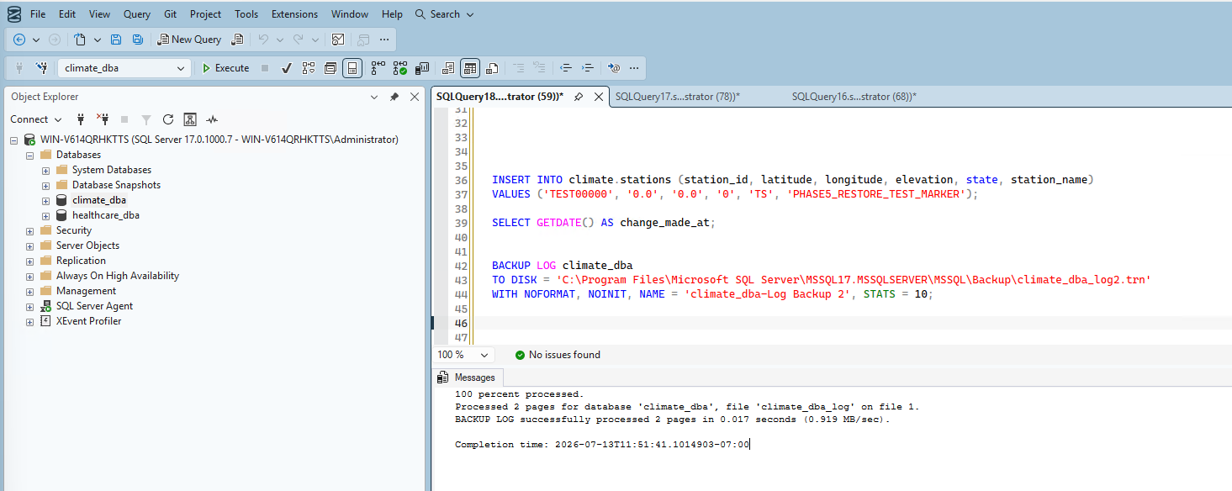Open the Activity Monitor chart icon
Image resolution: width=1232 pixels, height=491 pixels.
pyautogui.click(x=338, y=40)
